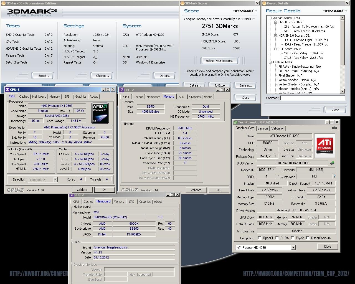Toggle the PhysX checkbox in GPU-Z

pyautogui.click(x=293, y=238)
